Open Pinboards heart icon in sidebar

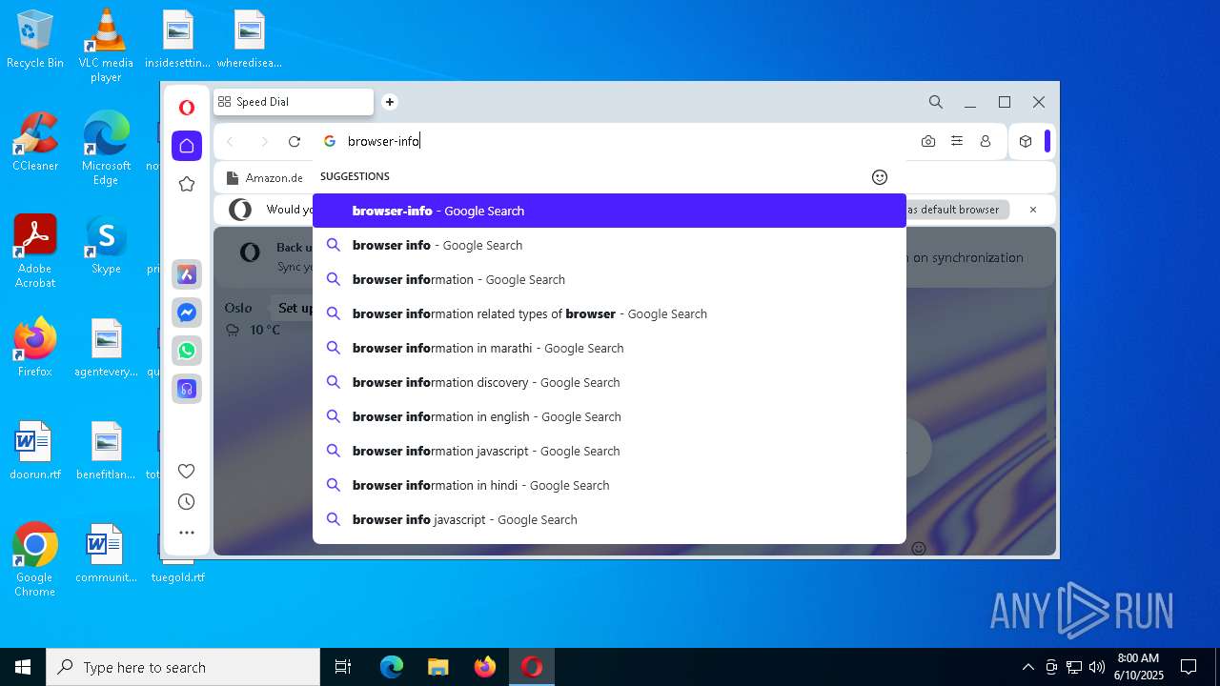point(187,471)
